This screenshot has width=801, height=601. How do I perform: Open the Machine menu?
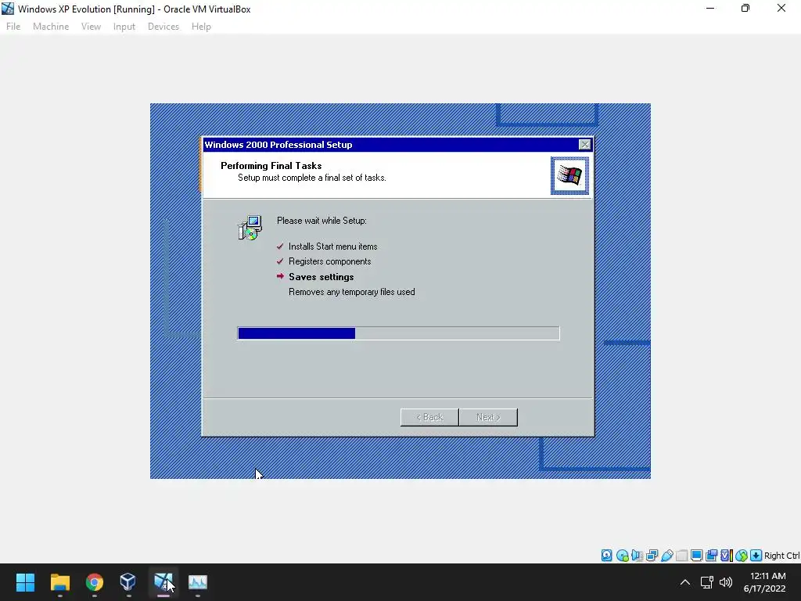point(51,27)
